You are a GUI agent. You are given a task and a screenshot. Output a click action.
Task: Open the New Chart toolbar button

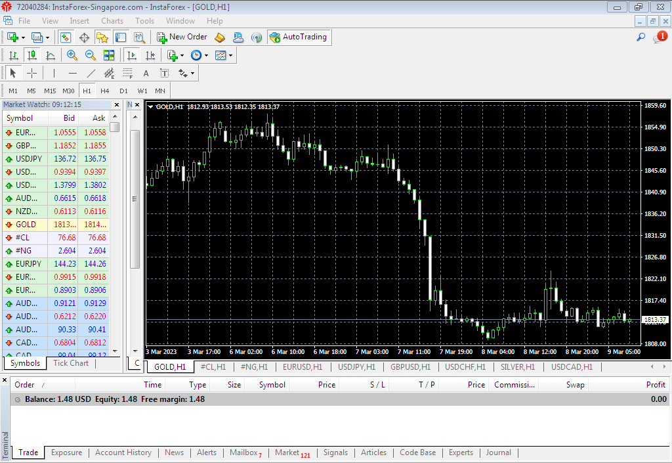click(x=12, y=37)
